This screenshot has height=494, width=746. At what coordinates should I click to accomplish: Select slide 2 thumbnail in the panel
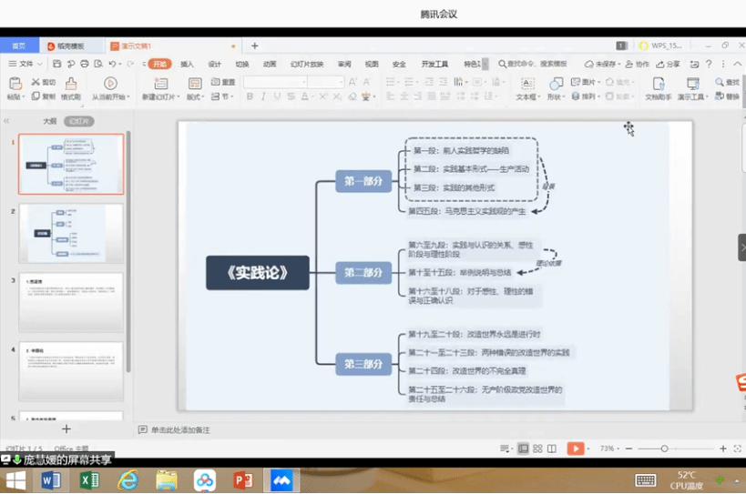pos(71,234)
